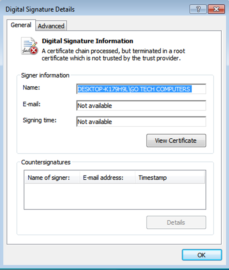Screen dimensions: 229x270
Task: Click the Digital Signature Details title bar
Action: point(92,9)
